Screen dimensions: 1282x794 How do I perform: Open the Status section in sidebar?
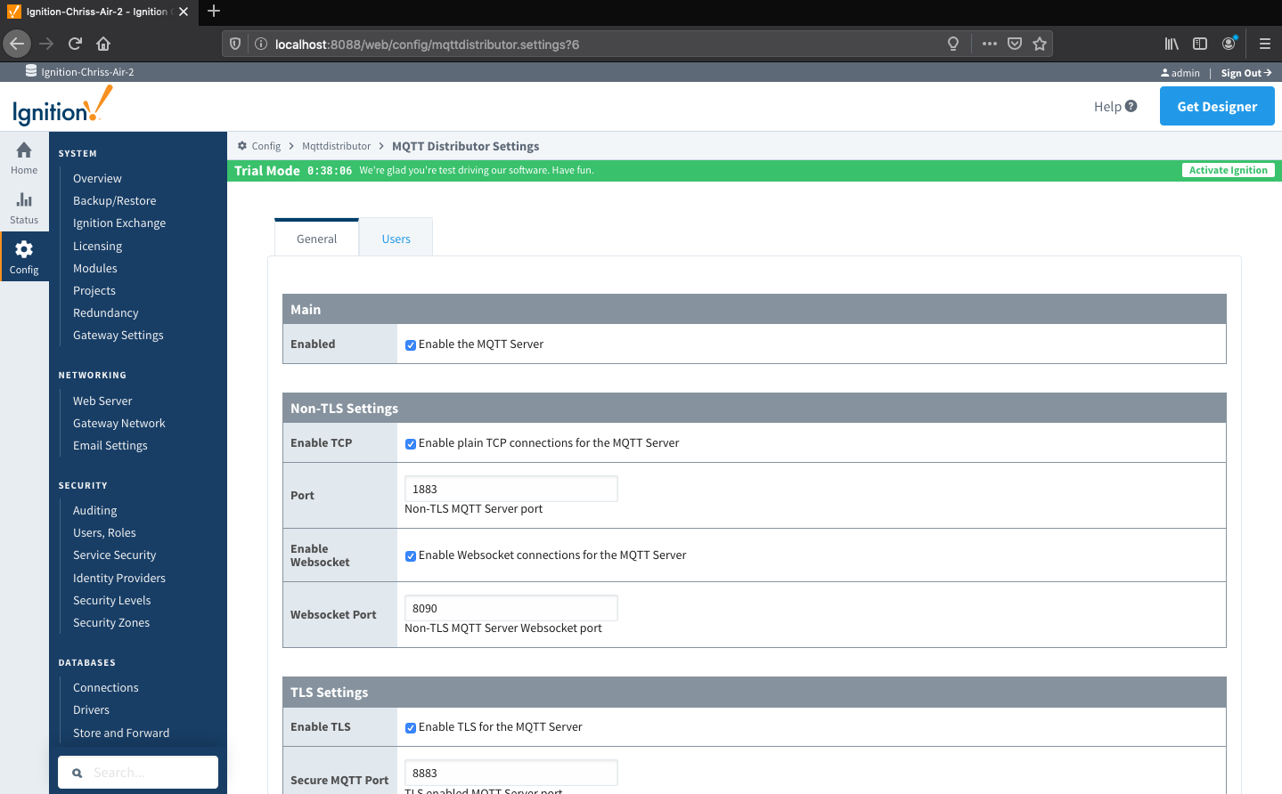tap(24, 207)
